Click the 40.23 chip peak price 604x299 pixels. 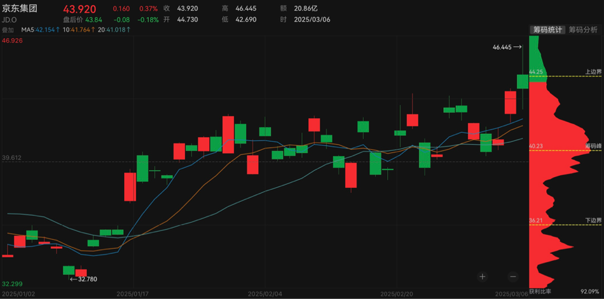tap(536, 146)
